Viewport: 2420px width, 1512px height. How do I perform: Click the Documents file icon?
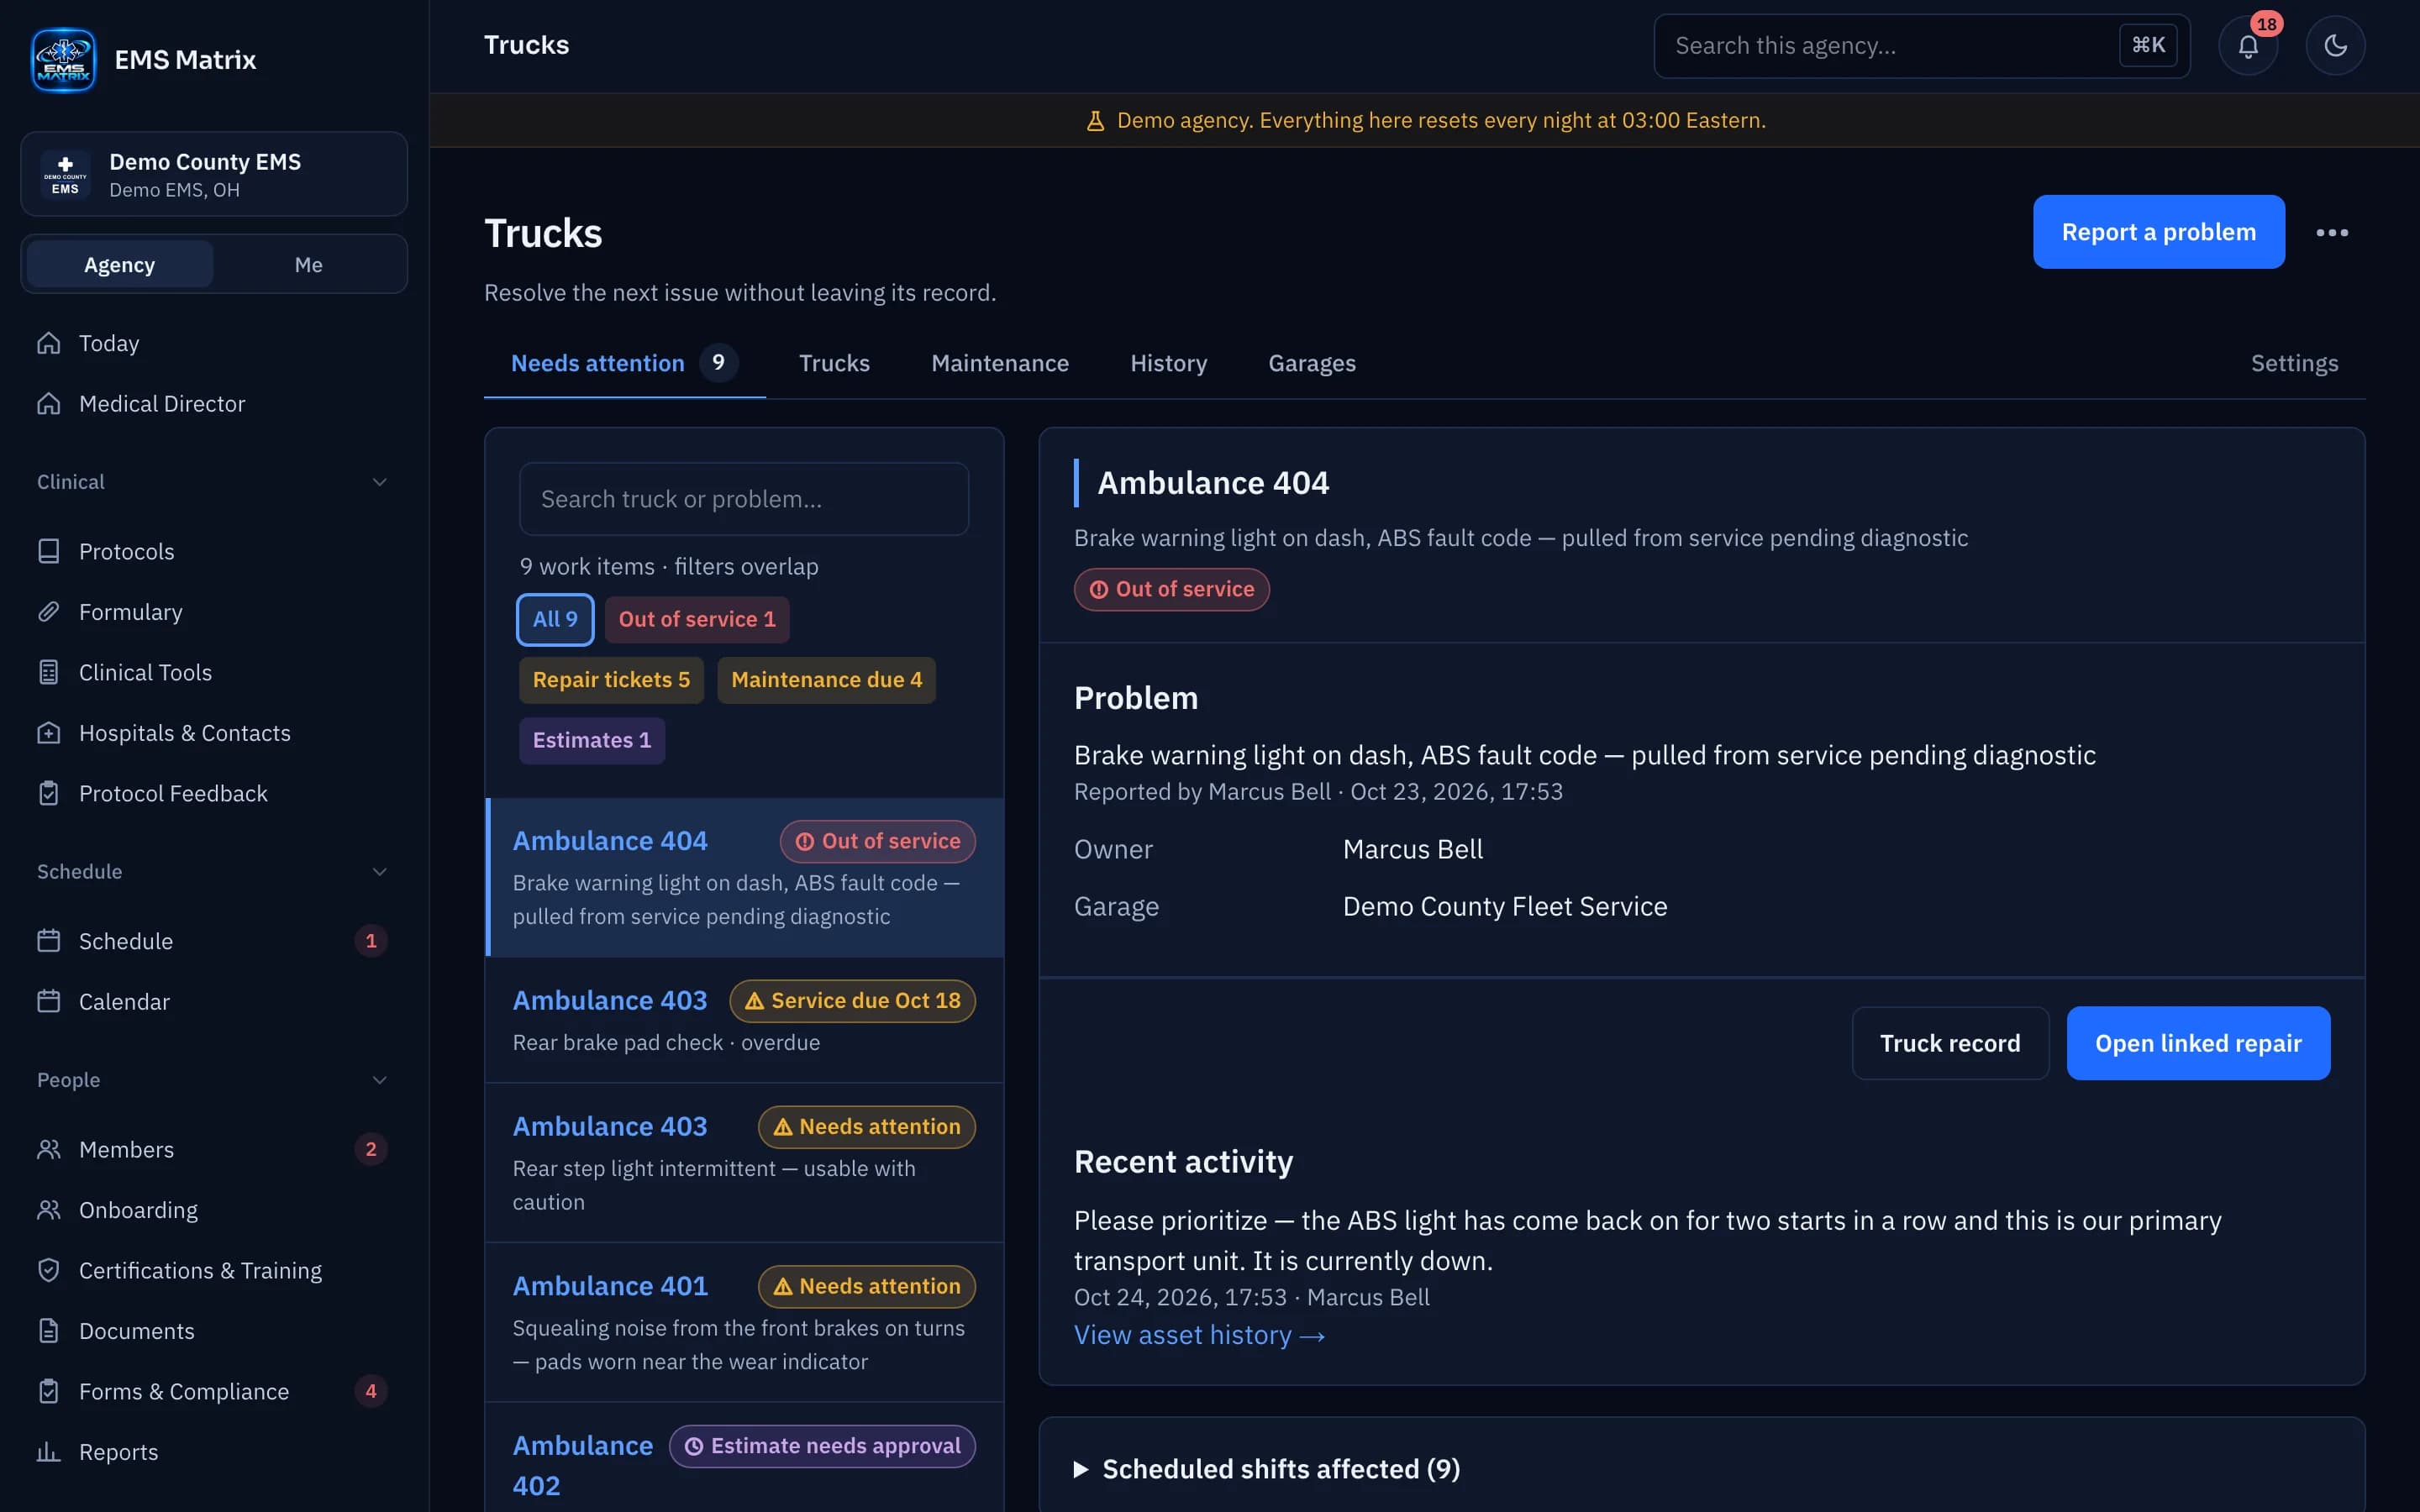[49, 1331]
